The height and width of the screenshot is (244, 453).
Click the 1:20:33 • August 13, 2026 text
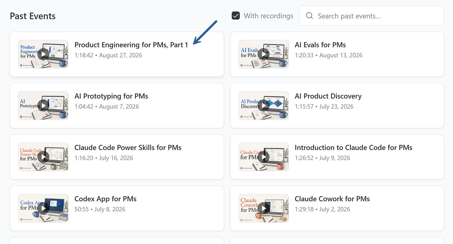(x=329, y=55)
